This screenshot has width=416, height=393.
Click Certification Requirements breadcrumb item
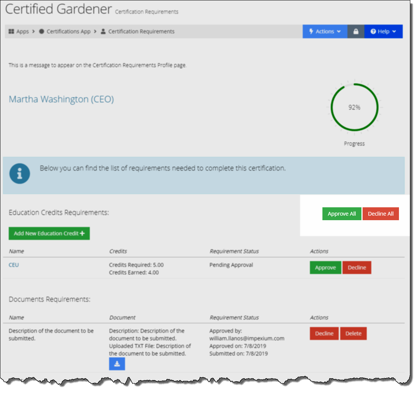(141, 31)
